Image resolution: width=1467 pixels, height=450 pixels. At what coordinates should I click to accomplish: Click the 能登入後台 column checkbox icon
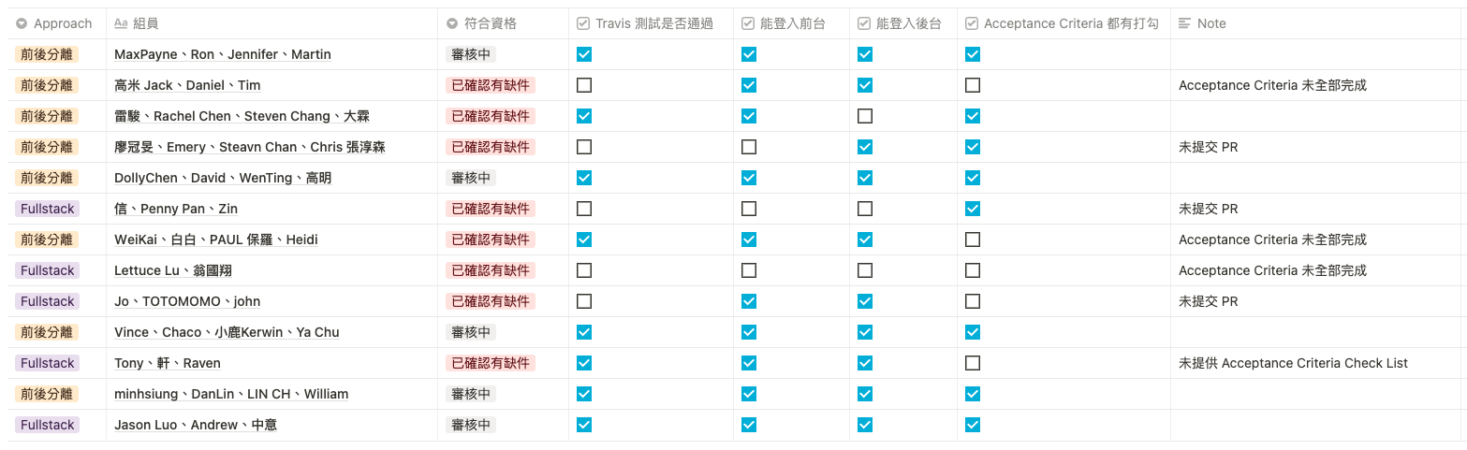(x=864, y=23)
